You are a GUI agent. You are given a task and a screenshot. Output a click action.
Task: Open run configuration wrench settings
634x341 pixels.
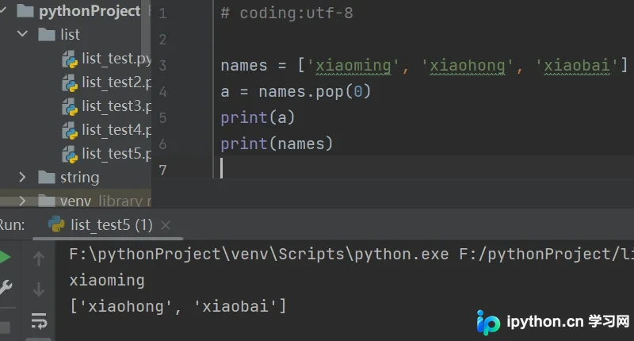point(6,287)
